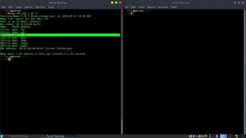Open View menu in left terminal
The image size is (246, 138).
click(18, 7)
